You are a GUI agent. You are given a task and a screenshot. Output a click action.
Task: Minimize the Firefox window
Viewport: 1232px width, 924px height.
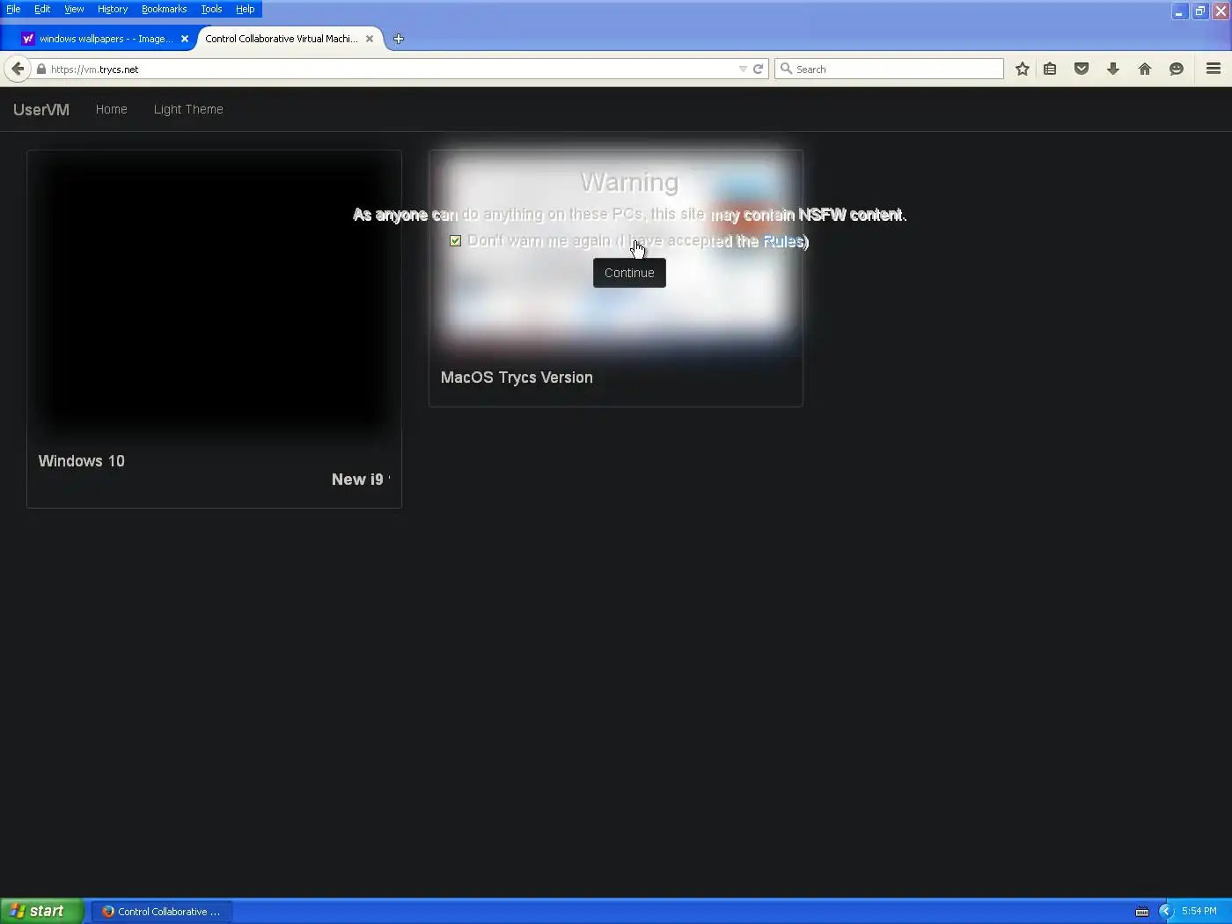(x=1178, y=11)
